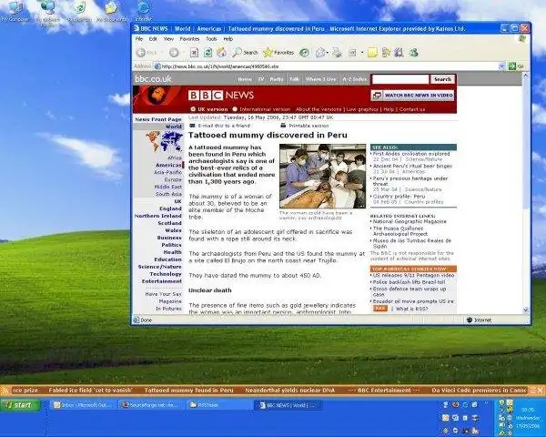
Task: Click the Low graphics link
Action: (x=362, y=109)
